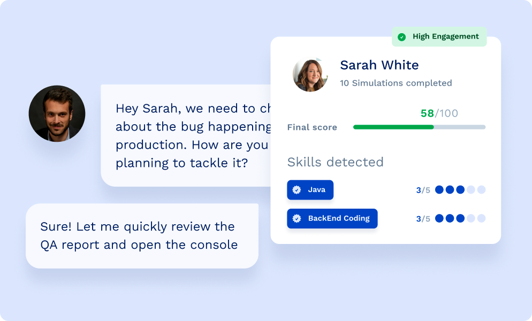The height and width of the screenshot is (321, 532).
Task: Select the 'Sure! Let me quickly review' reply bubble
Action: pos(142,235)
